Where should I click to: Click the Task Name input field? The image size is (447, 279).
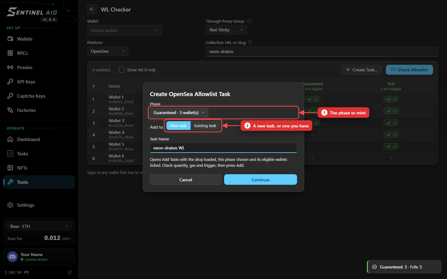(x=223, y=148)
